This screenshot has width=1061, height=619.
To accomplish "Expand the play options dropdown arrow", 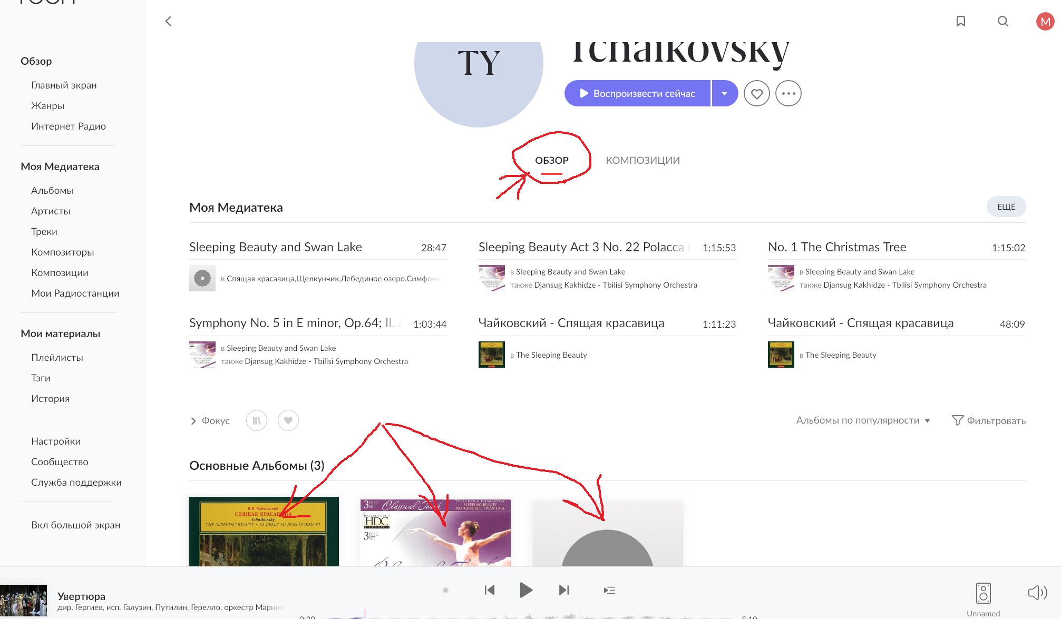I will (725, 93).
